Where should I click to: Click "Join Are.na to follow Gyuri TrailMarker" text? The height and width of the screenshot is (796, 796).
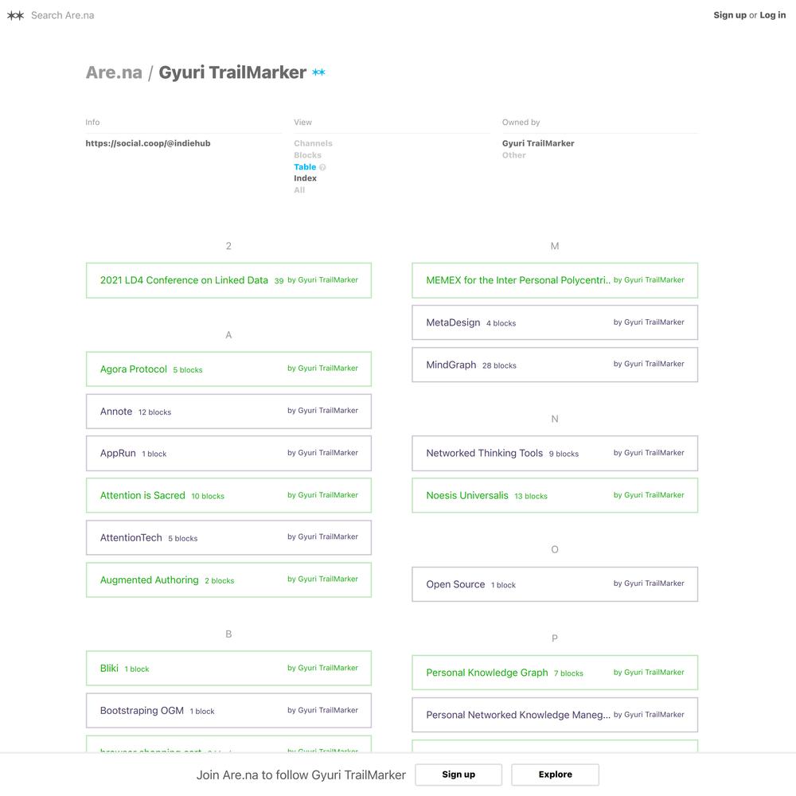tap(301, 775)
